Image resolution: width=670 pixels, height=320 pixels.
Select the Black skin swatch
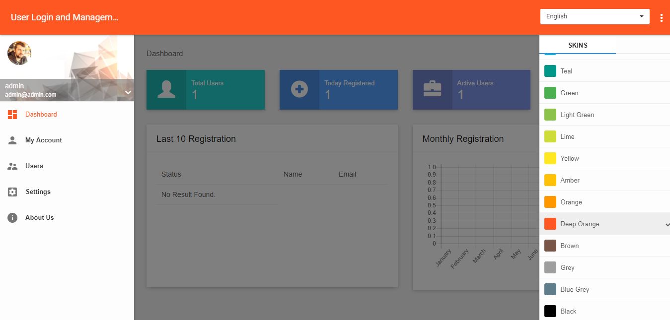tap(550, 311)
